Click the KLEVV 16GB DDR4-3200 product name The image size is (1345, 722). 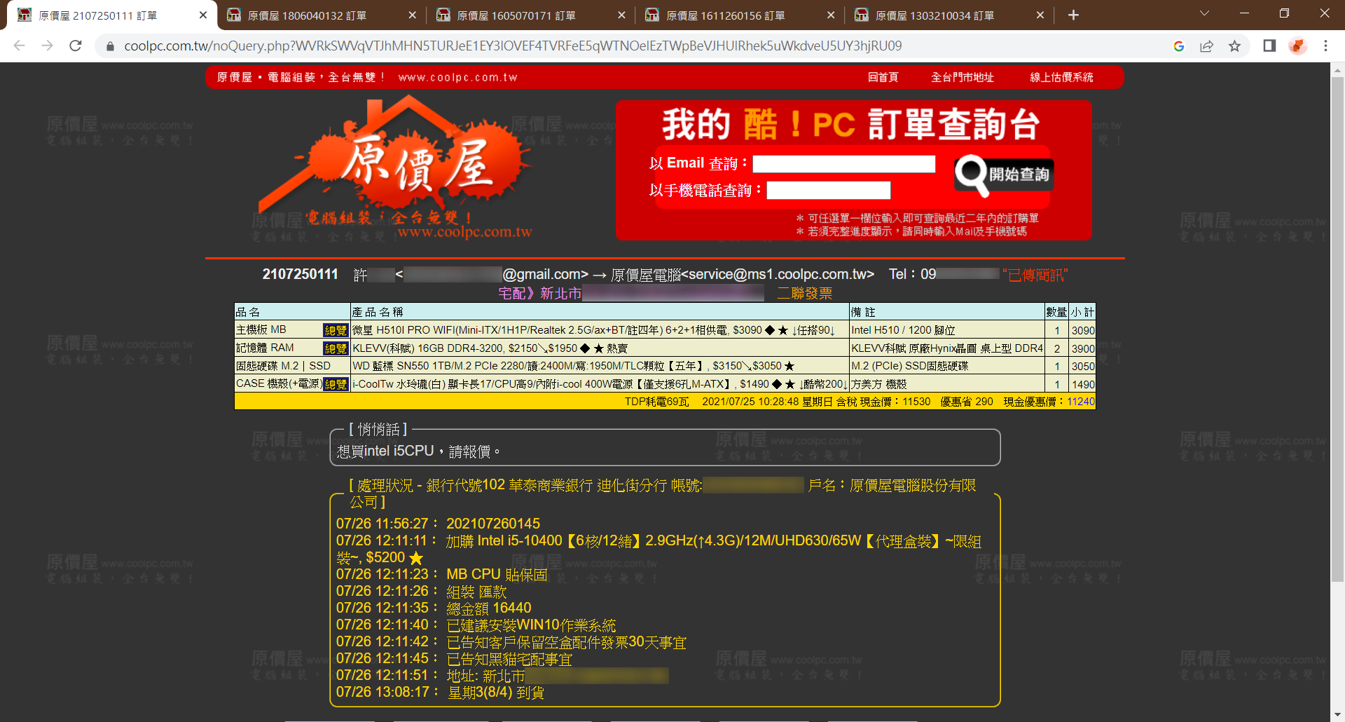click(490, 348)
